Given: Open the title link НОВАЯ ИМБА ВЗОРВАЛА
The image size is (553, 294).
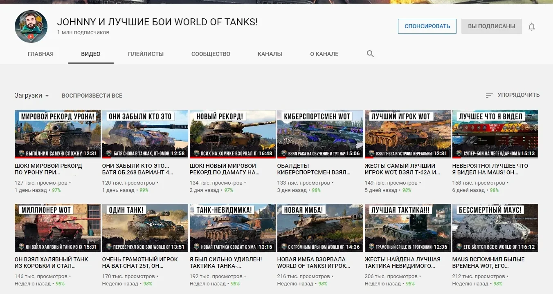Looking at the screenshot, I should (313, 263).
